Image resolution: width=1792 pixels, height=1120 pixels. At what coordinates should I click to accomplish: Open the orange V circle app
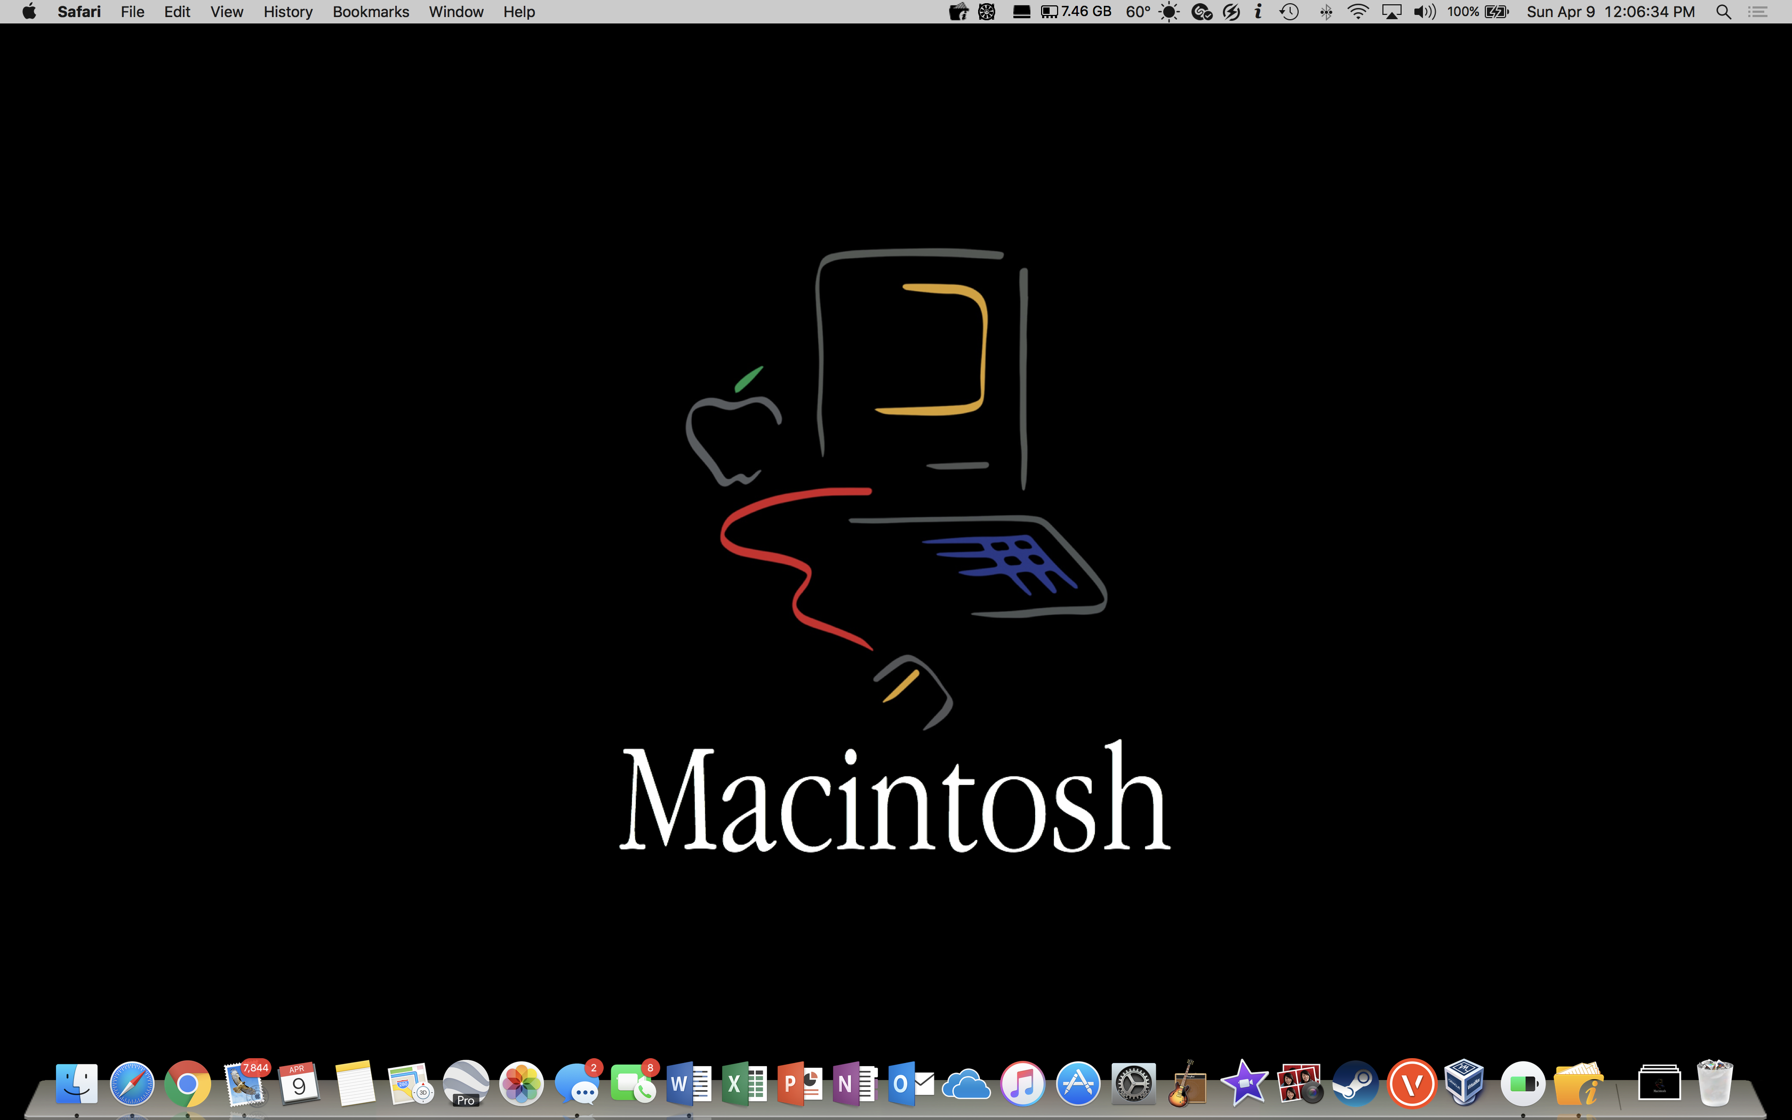click(1411, 1084)
